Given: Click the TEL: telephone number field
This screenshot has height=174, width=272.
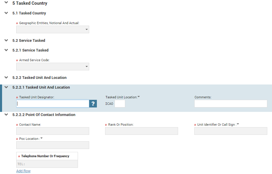Looking at the screenshot, I should (47, 164).
